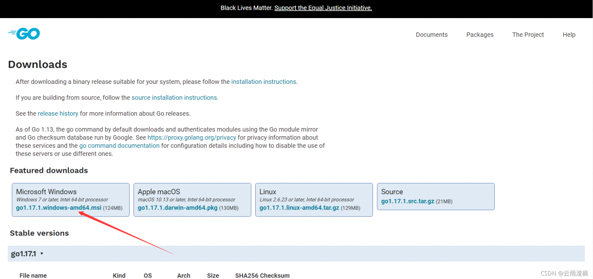Download go1.17.1.windows-amd64.msi
Viewport: 593px width, 279px height.
click(x=58, y=208)
